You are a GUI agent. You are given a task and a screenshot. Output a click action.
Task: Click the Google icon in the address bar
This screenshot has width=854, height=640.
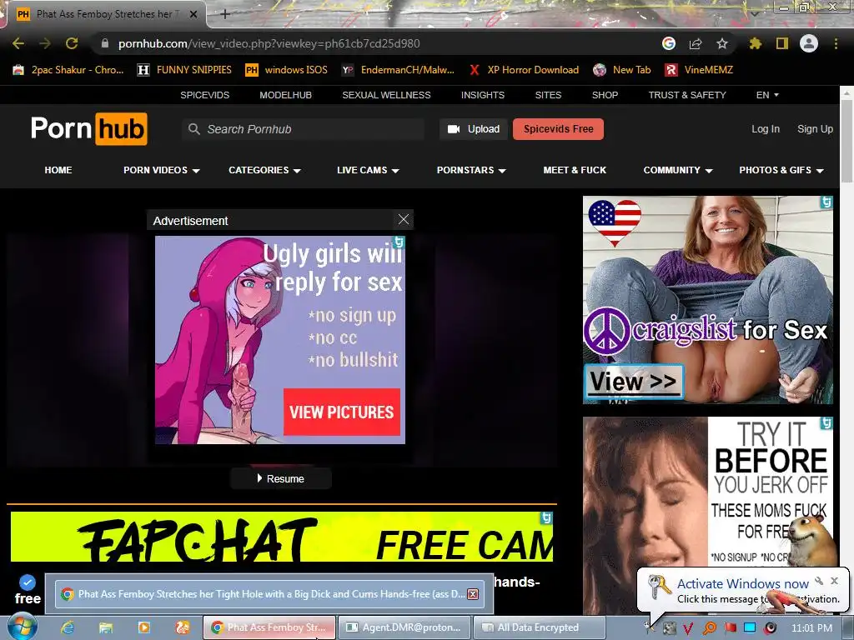(669, 43)
